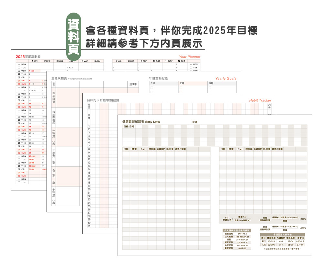
Task: Click the 身高 field on Body Stats
Action: pyautogui.click(x=195, y=122)
